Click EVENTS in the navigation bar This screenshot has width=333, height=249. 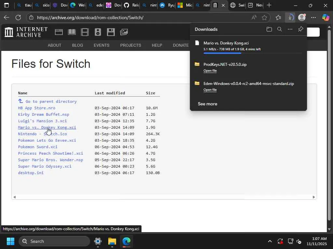[x=101, y=45]
